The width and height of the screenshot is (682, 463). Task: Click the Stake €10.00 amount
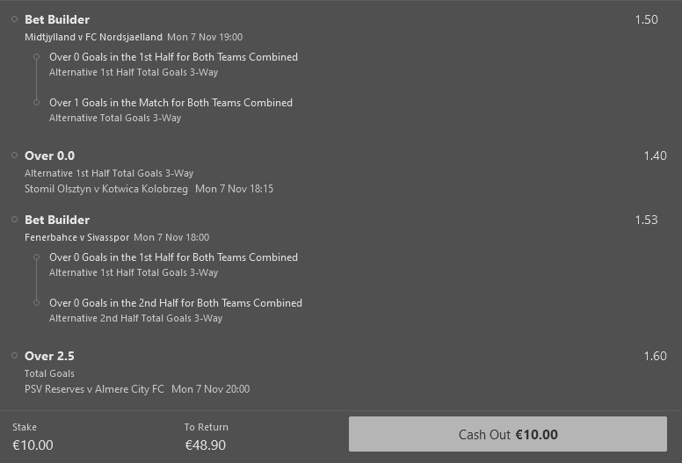coord(33,445)
